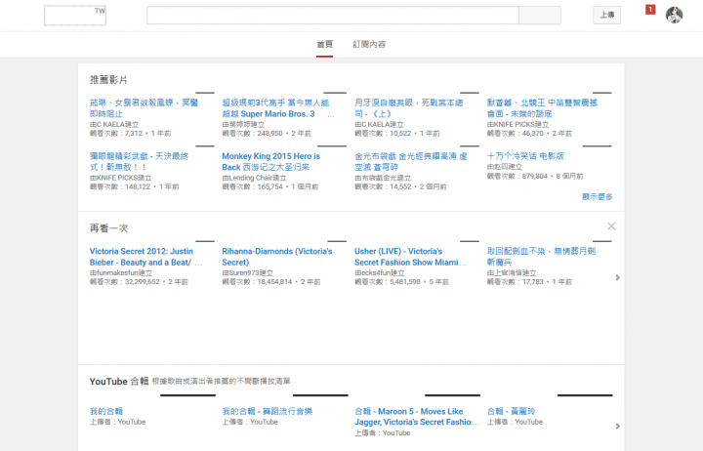This screenshot has width=703, height=451.
Task: Click view count 觀看次數：879,804
Action: (x=517, y=176)
